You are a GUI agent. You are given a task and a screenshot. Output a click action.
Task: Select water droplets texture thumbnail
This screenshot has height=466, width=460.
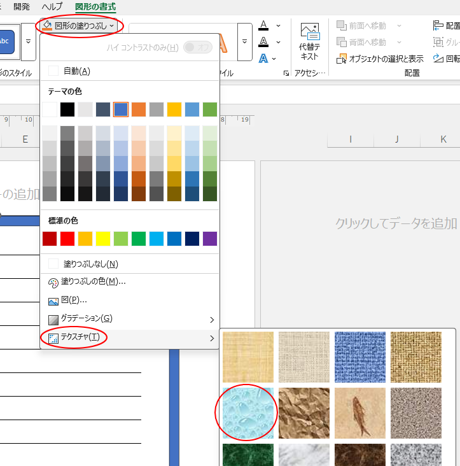click(248, 413)
